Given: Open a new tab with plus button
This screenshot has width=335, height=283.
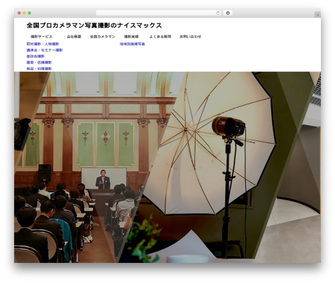Looking at the screenshot, I should (318, 15).
